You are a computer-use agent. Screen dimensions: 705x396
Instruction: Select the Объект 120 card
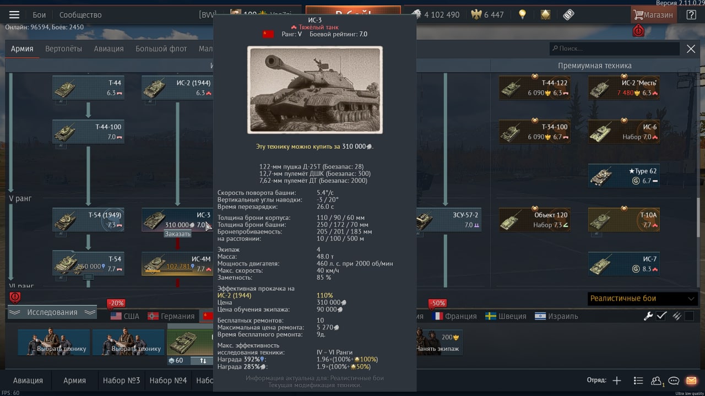[534, 220]
